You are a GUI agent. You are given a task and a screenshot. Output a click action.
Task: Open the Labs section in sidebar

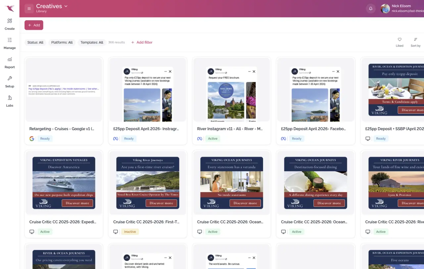point(10,101)
